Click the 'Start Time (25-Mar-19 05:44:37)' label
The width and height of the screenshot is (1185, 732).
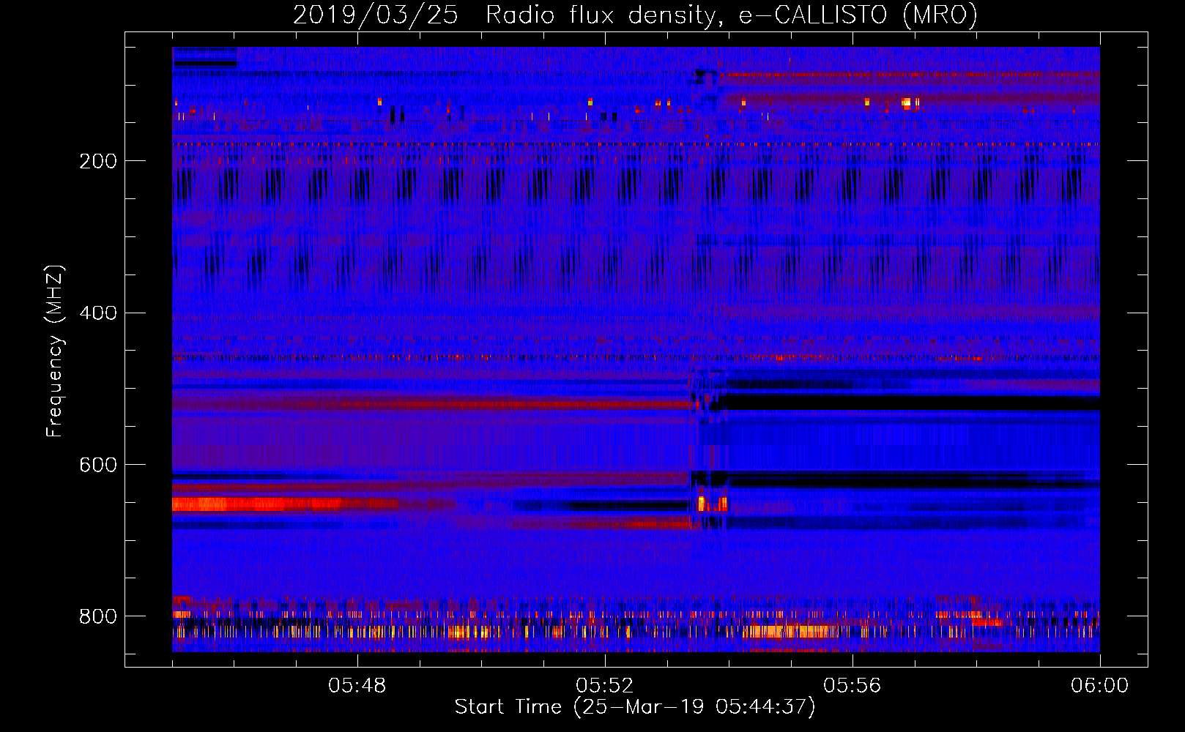[x=635, y=707]
